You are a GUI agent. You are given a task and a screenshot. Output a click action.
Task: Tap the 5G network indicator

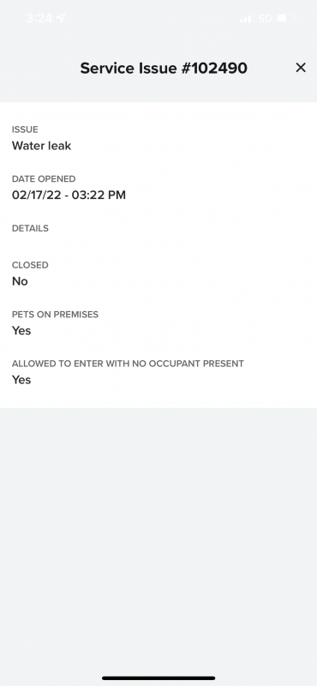point(265,18)
